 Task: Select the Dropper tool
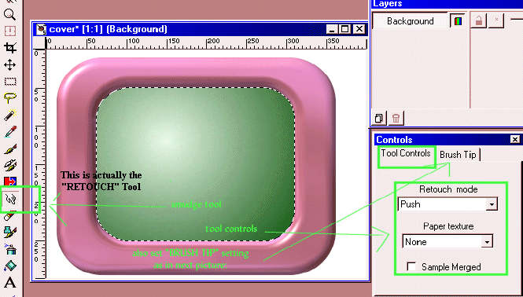coord(10,132)
